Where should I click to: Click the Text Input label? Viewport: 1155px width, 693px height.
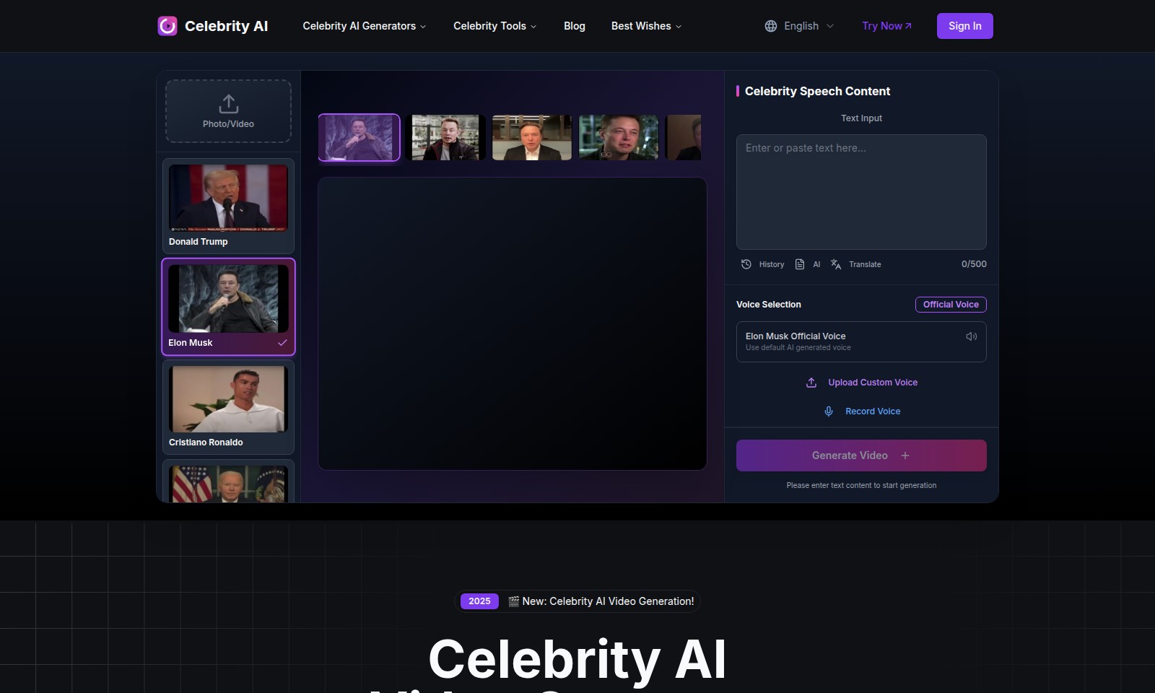coord(861,118)
